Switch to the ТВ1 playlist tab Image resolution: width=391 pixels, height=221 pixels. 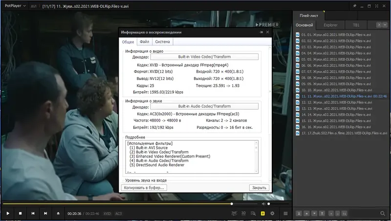356,25
